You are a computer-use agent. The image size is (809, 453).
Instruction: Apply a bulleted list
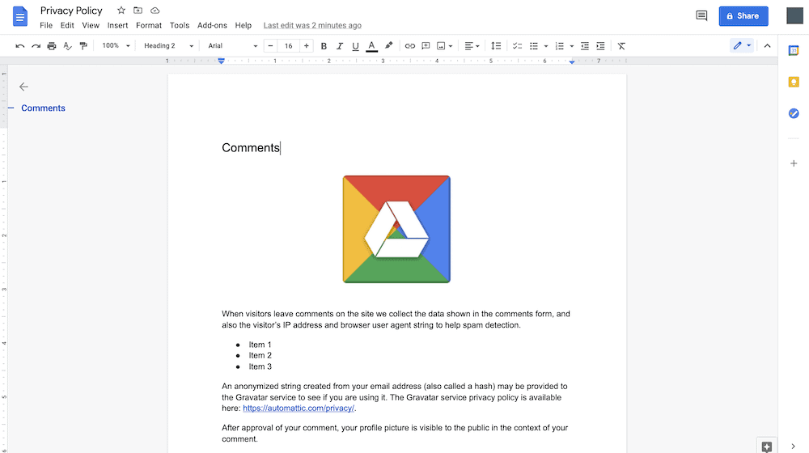pos(534,46)
